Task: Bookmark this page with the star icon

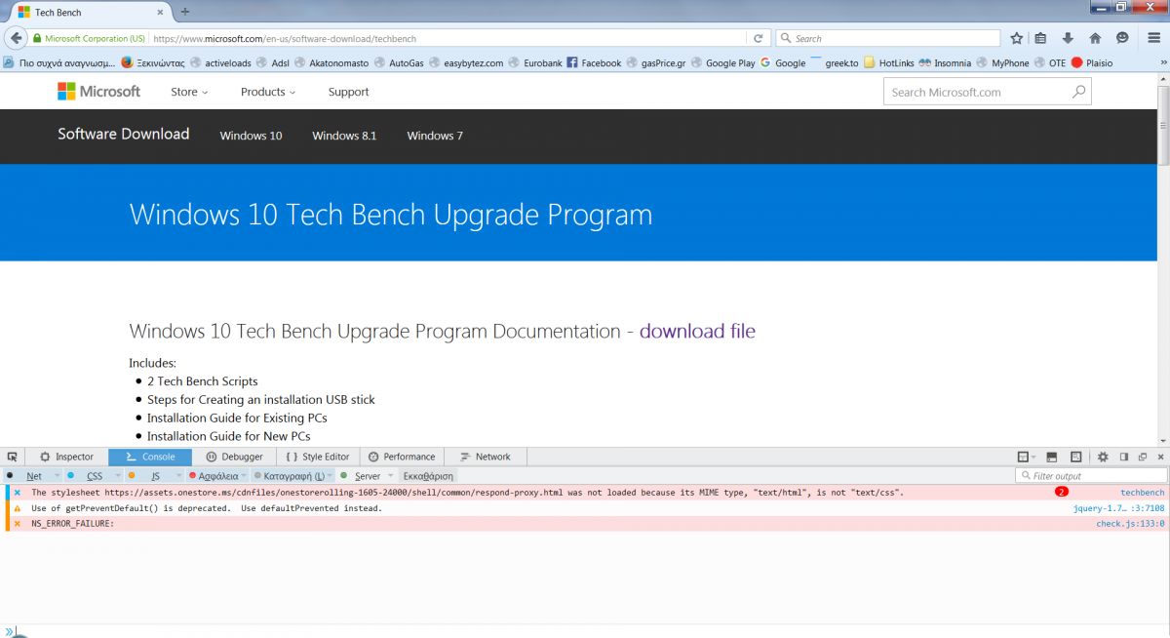Action: 1016,38
